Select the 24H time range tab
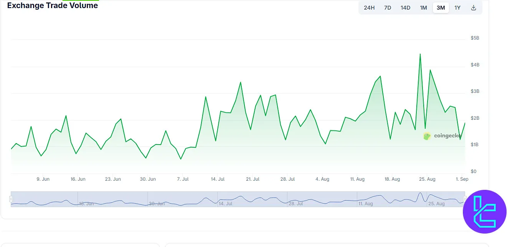The width and height of the screenshot is (520, 247). (369, 8)
